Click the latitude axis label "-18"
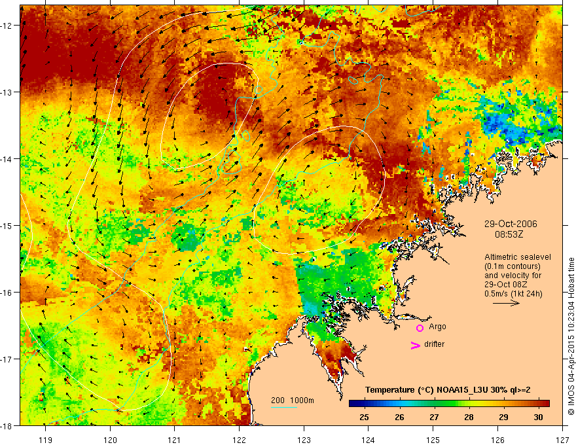 coord(7,425)
